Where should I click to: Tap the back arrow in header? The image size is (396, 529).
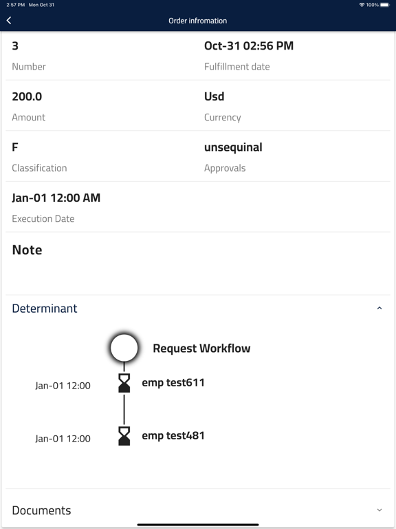(9, 21)
